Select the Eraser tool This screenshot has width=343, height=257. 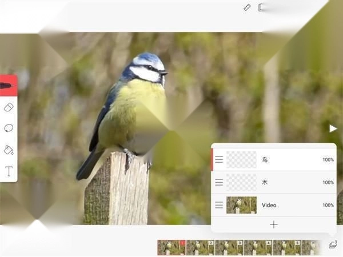[9, 107]
